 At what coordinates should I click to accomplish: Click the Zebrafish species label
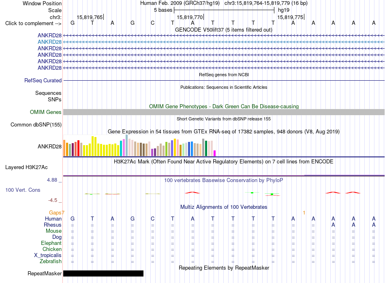click(x=51, y=262)
